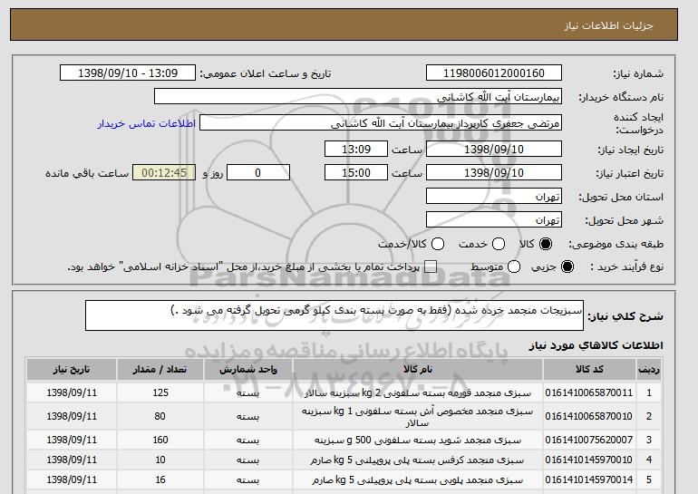This screenshot has width=698, height=494.
Task: Click product code 0161410145970010
Action: 589,460
